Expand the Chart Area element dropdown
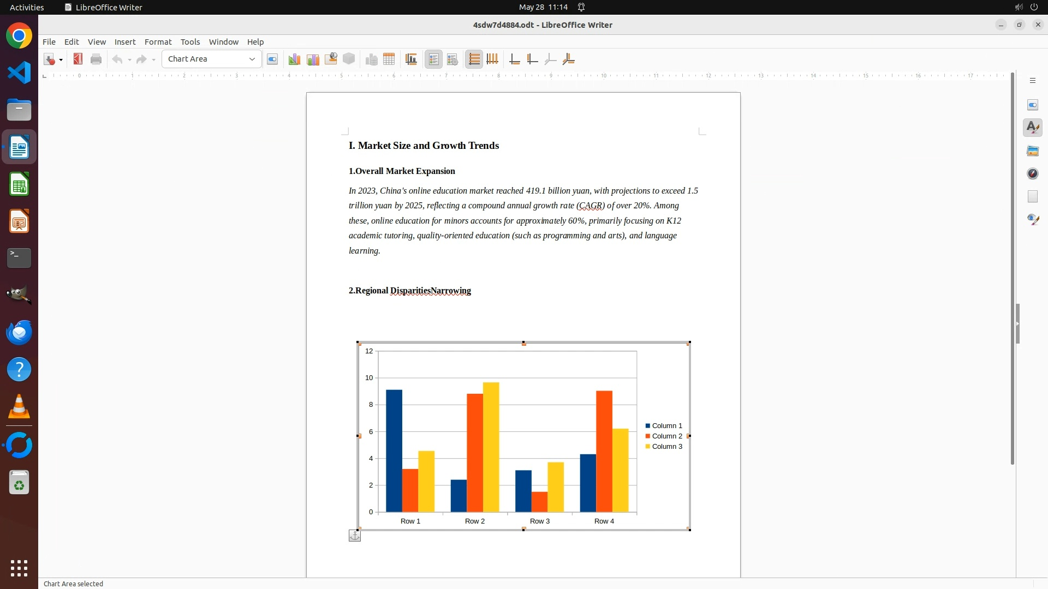The image size is (1048, 589). [252, 59]
